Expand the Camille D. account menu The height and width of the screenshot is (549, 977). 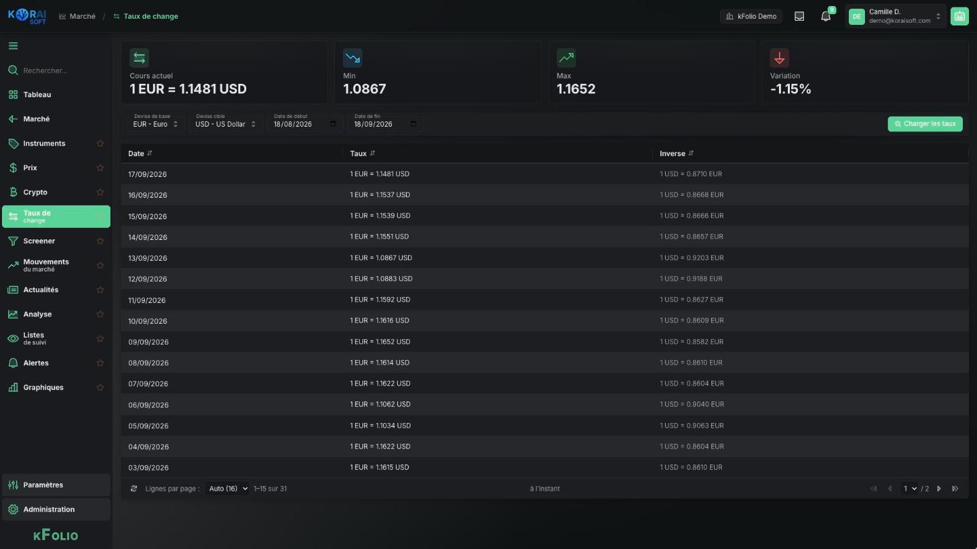[x=896, y=17]
